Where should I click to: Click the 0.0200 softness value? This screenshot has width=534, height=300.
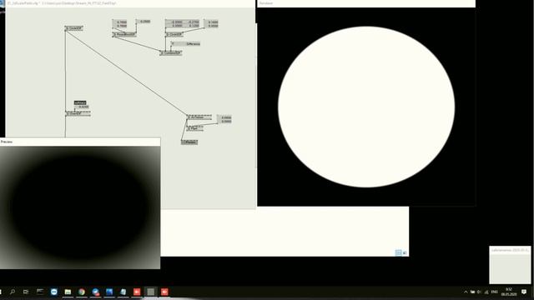pos(82,107)
